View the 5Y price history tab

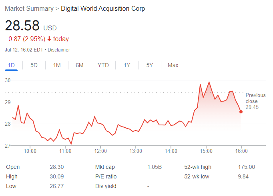tap(150, 65)
